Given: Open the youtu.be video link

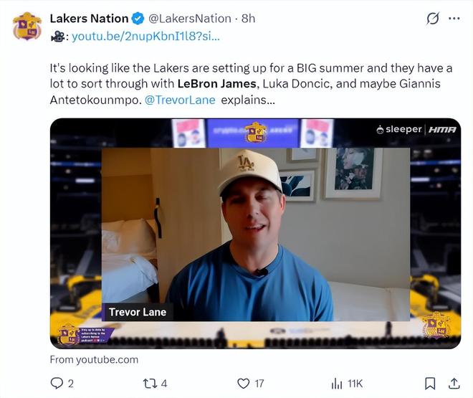Looking at the screenshot, I should tap(145, 35).
